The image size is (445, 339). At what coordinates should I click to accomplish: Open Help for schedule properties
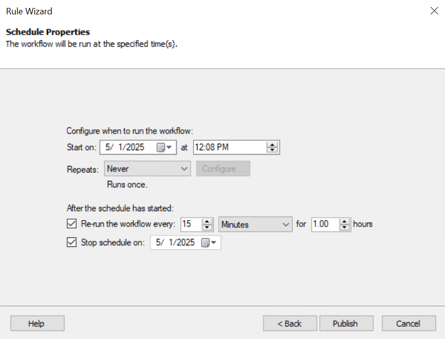37,324
